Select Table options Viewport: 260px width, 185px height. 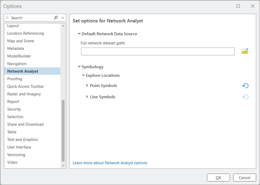tap(12, 132)
